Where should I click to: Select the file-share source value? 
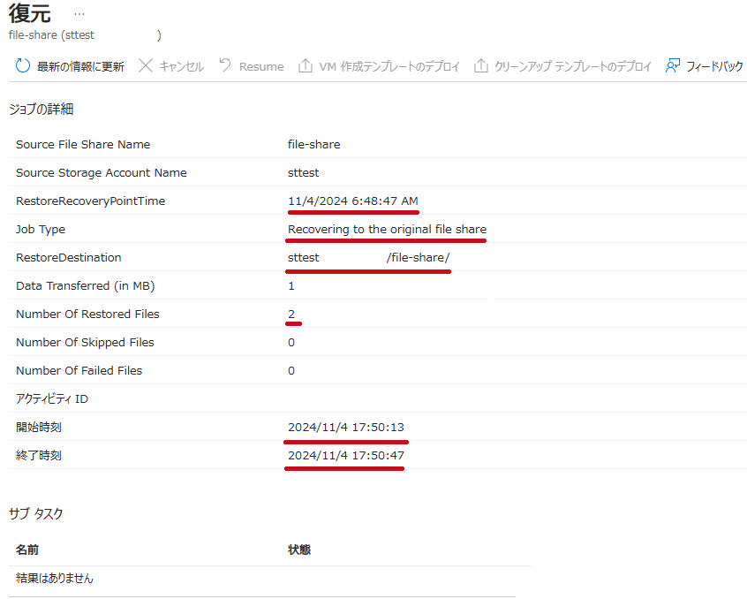pyautogui.click(x=314, y=144)
